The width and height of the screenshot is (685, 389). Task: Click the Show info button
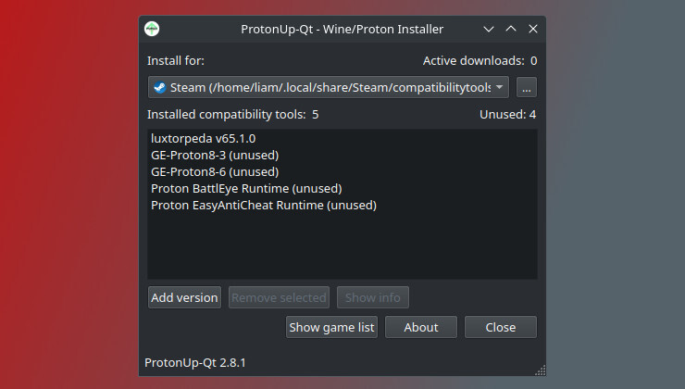pyautogui.click(x=372, y=297)
